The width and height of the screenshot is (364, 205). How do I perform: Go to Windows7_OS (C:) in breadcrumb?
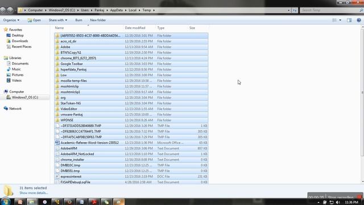62,10
